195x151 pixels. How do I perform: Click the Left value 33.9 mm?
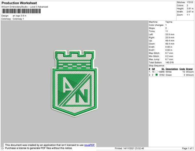point(170,34)
